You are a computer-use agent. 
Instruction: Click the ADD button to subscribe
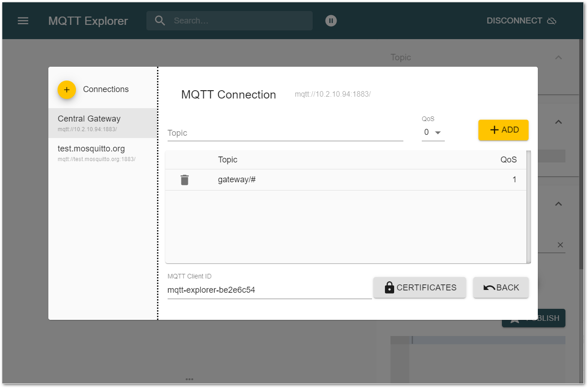point(503,130)
